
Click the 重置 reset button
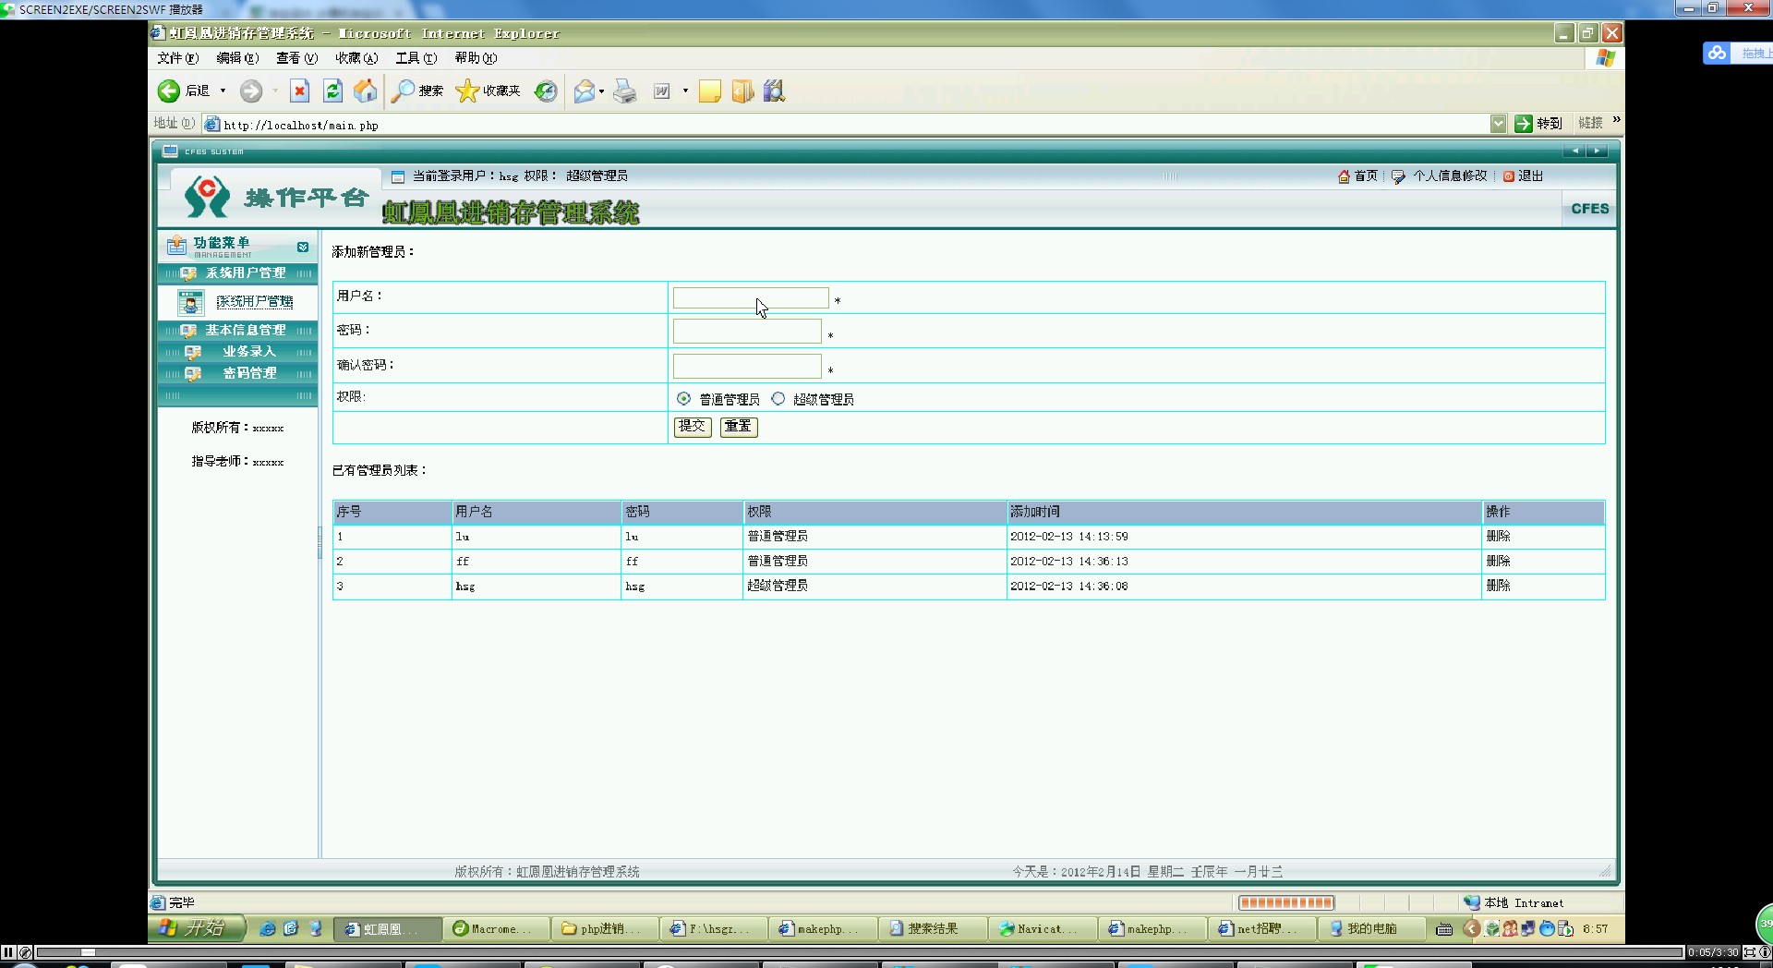739,427
